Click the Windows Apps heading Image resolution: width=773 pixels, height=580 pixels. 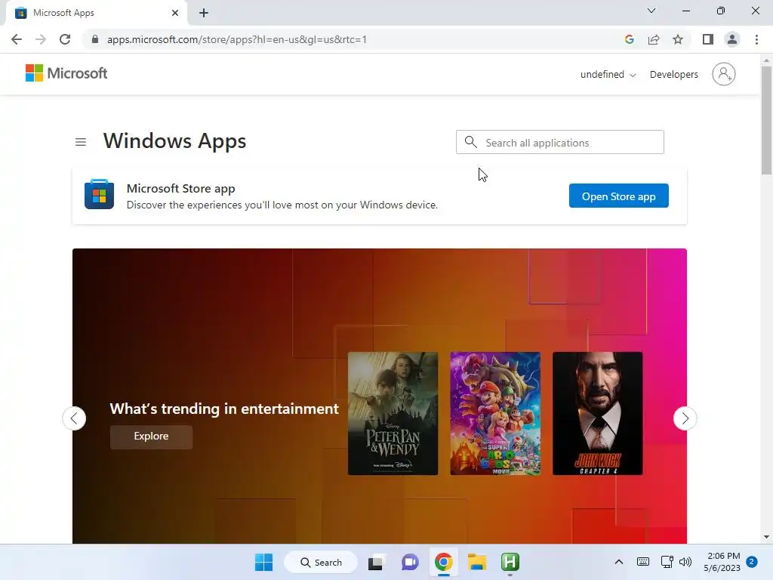174,141
